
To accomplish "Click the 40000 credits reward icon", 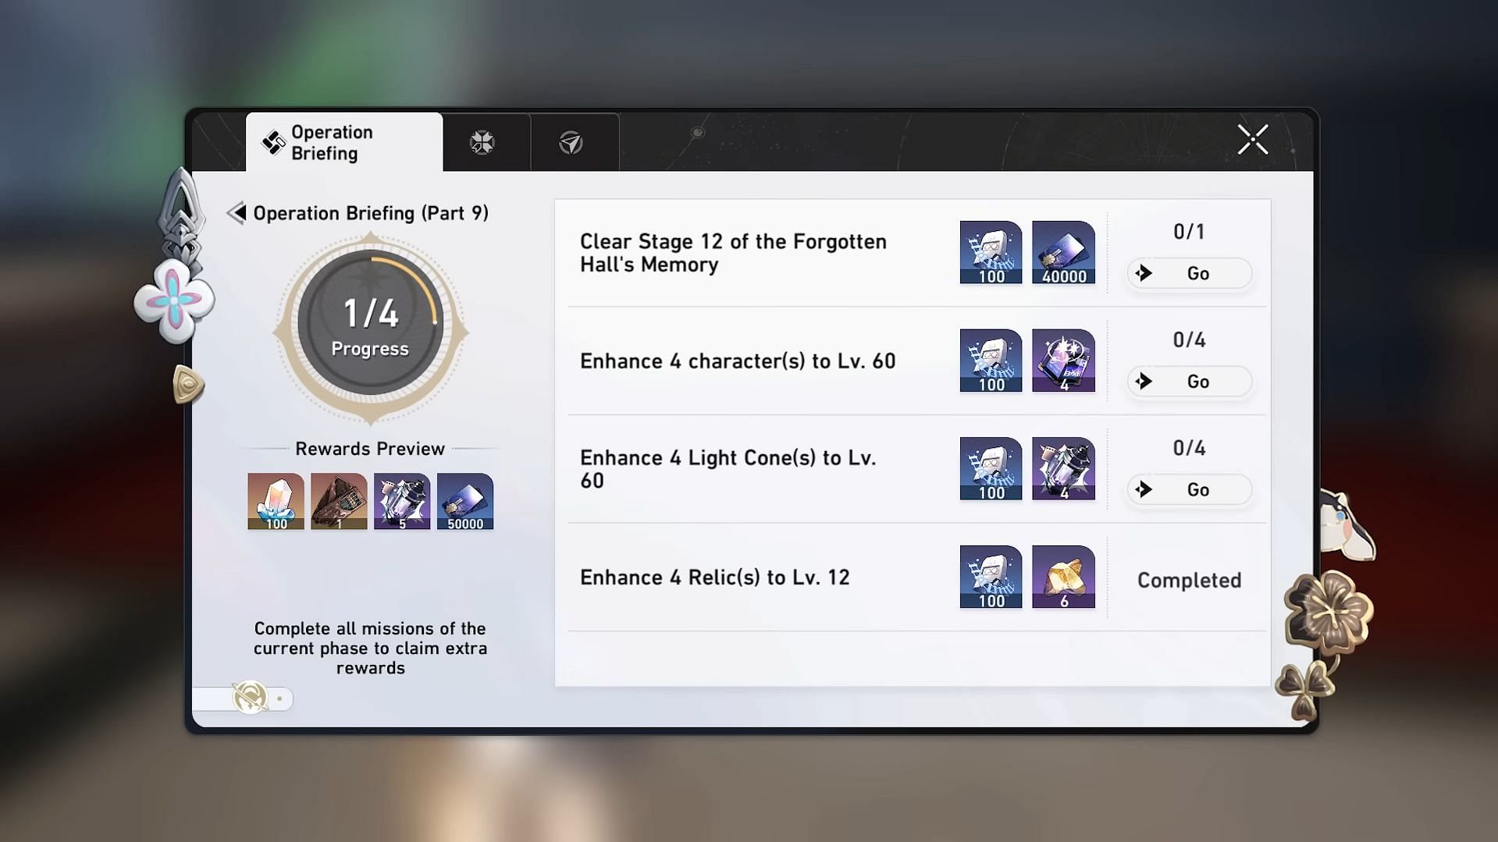I will click(1062, 252).
